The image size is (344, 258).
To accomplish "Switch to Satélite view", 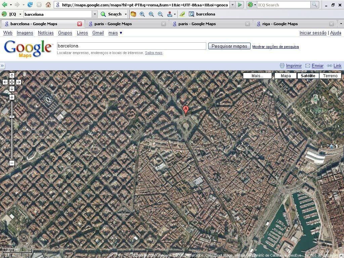I will pos(308,76).
